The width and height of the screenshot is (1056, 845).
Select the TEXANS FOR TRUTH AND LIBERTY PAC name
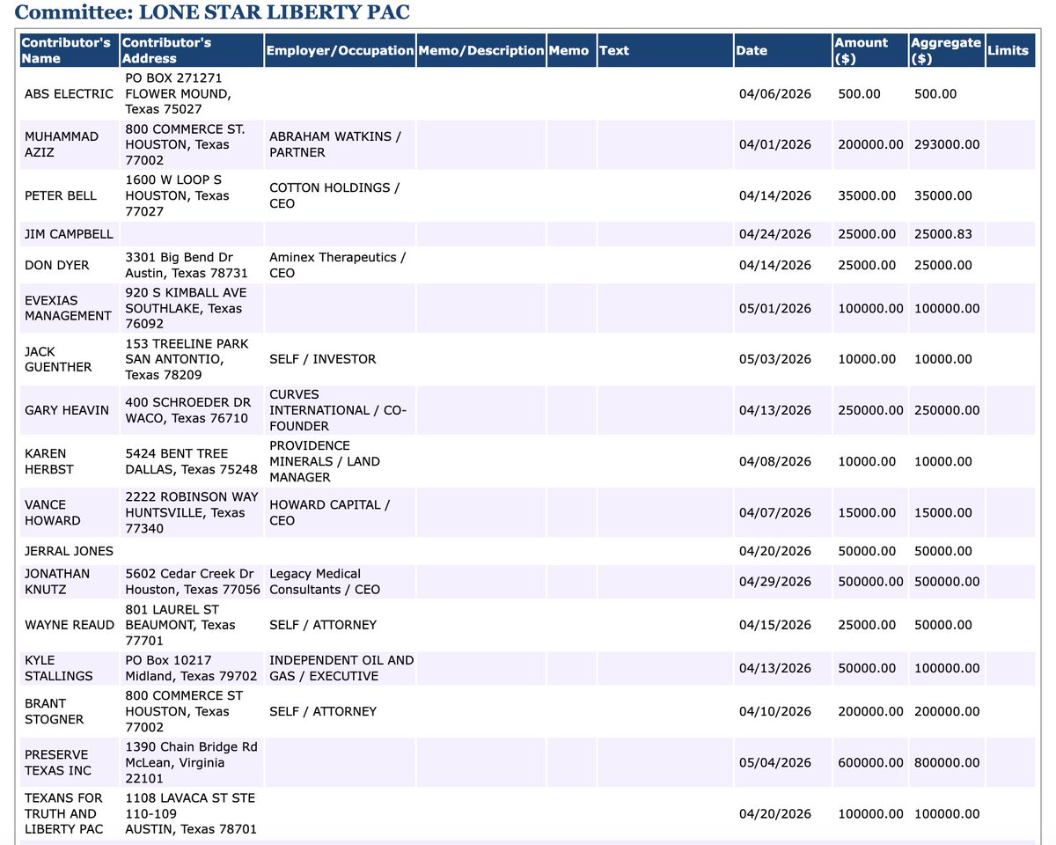[64, 813]
